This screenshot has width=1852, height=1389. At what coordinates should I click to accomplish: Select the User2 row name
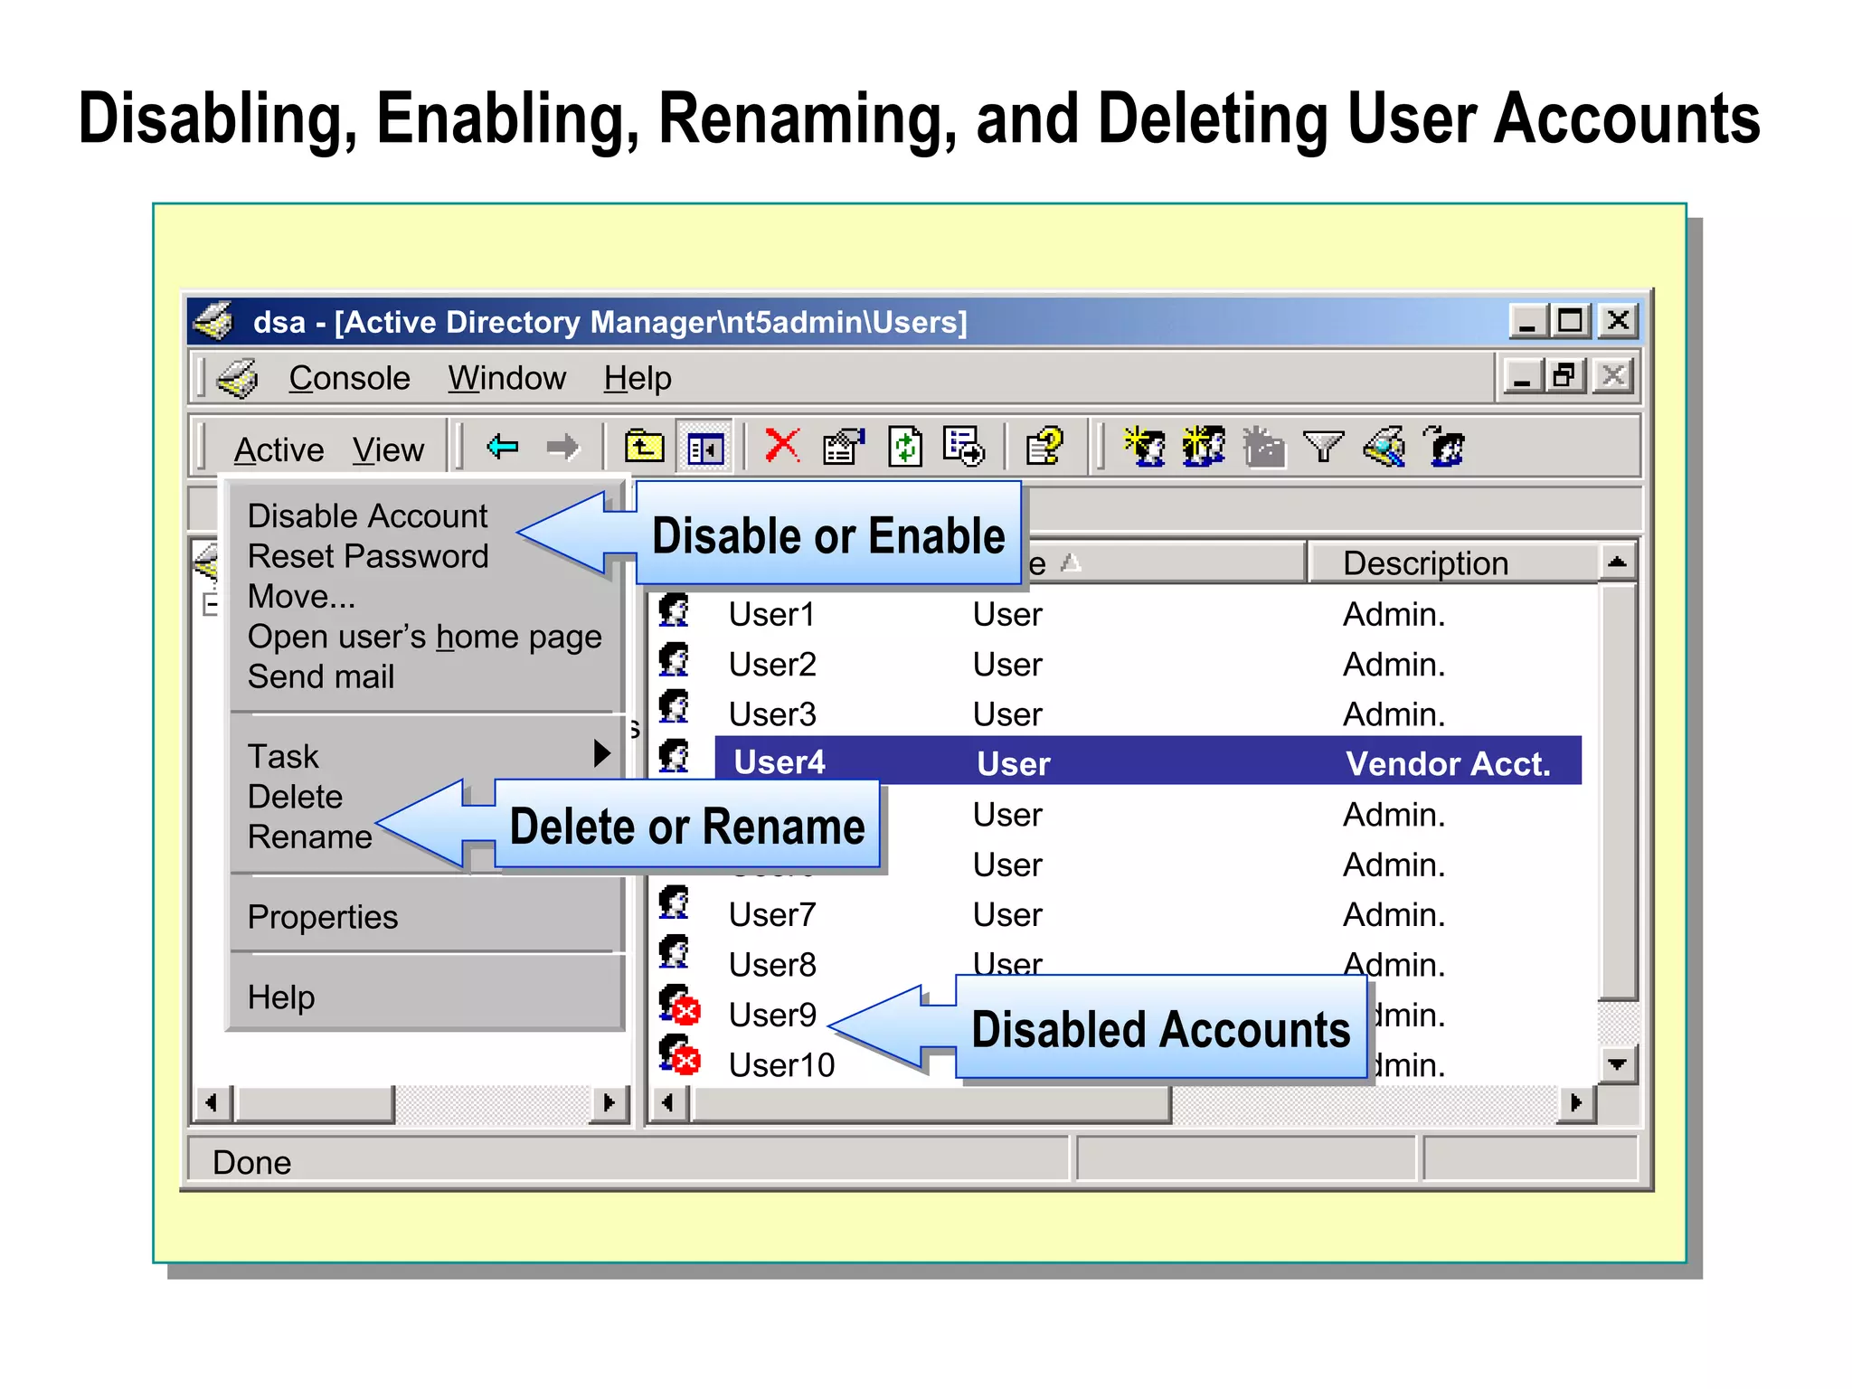[772, 664]
